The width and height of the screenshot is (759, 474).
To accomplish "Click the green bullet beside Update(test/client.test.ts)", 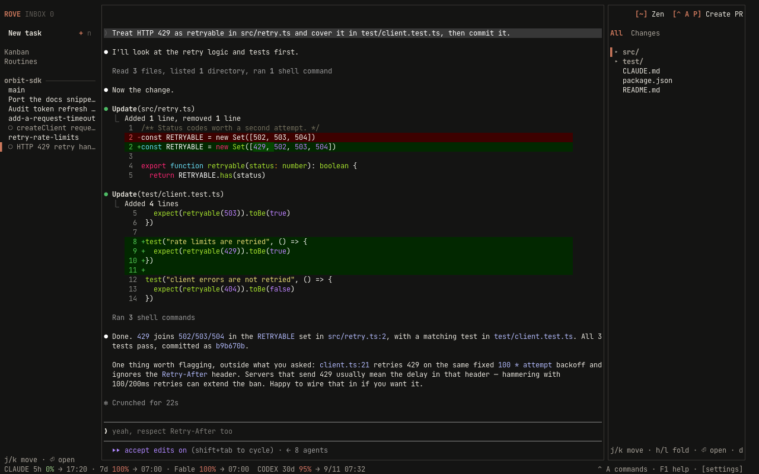I will (x=106, y=194).
